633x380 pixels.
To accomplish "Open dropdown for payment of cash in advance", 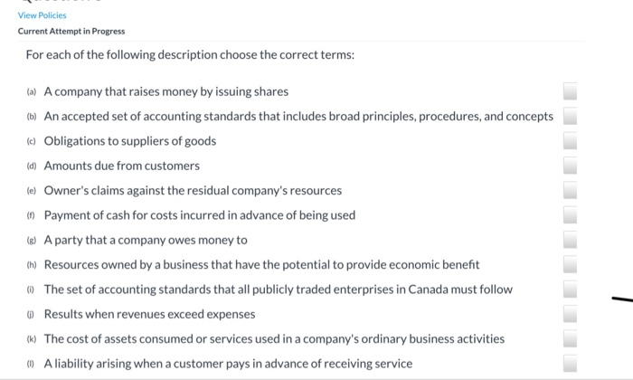I will (x=570, y=214).
